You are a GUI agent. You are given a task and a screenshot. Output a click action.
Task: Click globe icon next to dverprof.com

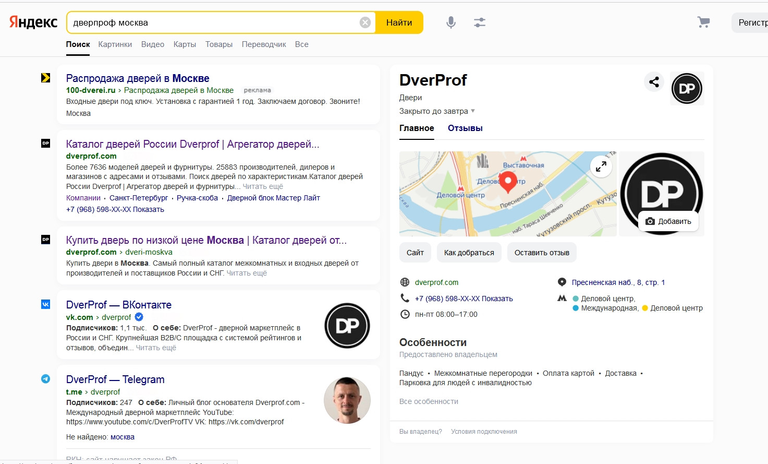[x=405, y=282]
